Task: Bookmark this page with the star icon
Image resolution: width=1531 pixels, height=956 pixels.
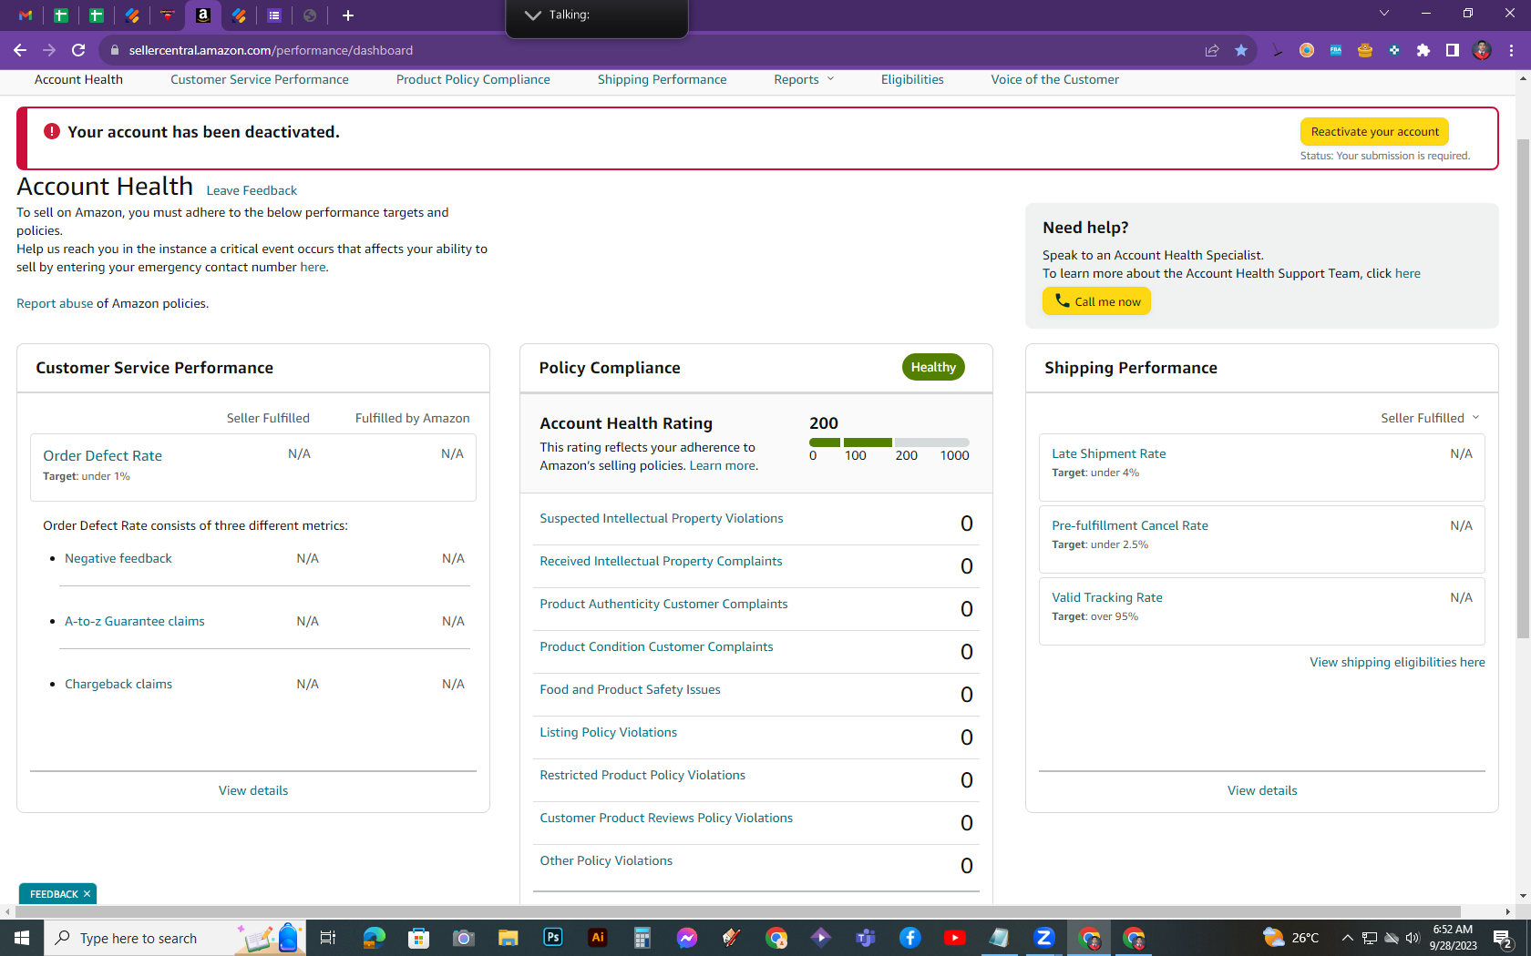Action: tap(1241, 50)
